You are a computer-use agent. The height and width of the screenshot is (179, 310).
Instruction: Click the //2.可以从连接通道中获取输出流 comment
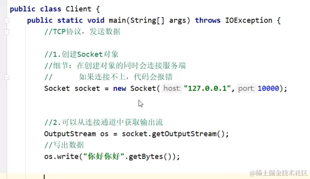pos(104,122)
